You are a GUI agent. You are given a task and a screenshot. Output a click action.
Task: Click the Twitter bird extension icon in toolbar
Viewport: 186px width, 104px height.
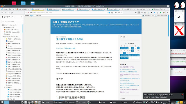click(154, 13)
